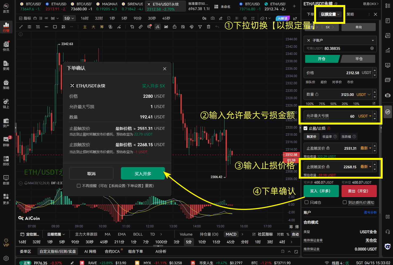Open the 盈亏分析 link
The image size is (393, 265).
[x=370, y=212]
